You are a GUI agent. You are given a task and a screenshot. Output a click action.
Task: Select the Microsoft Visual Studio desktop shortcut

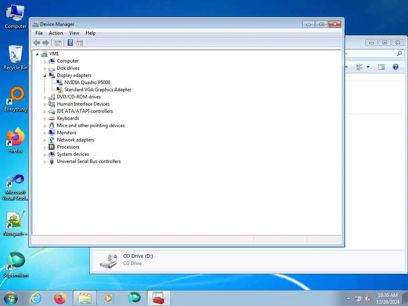16,187
